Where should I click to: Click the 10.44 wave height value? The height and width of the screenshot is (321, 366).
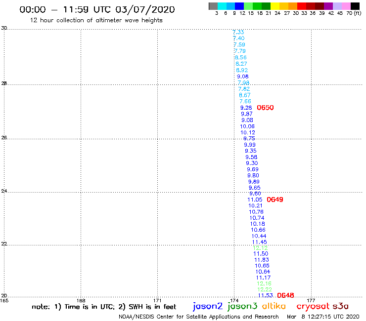coord(259,236)
